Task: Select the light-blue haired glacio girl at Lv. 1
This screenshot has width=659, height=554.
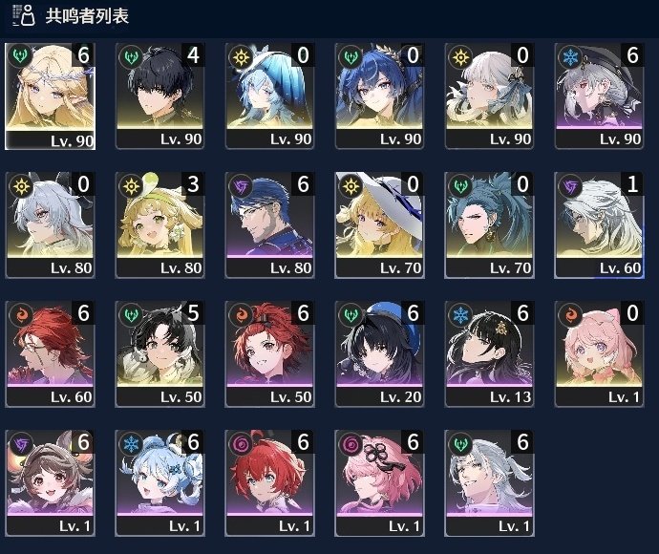Action: pyautogui.click(x=159, y=483)
